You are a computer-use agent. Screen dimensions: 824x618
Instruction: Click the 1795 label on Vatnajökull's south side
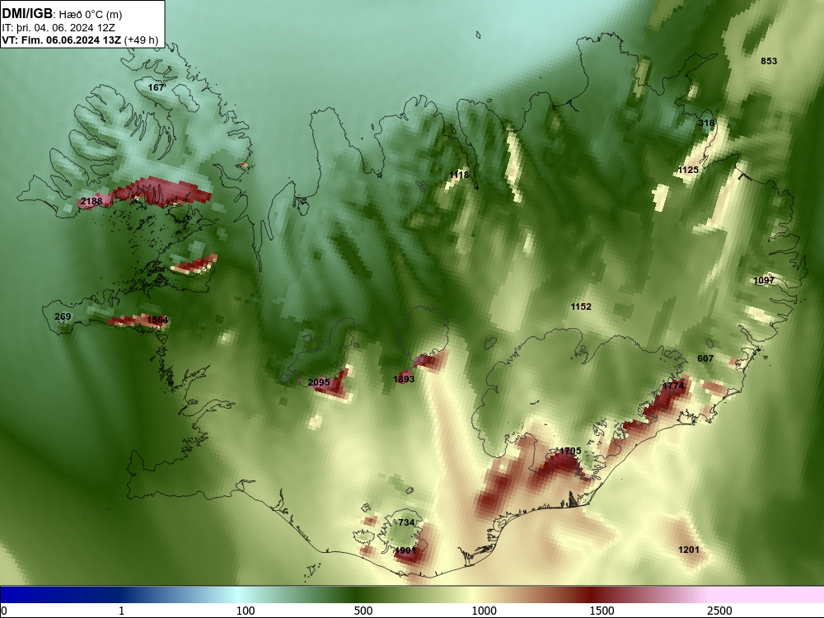(x=570, y=451)
